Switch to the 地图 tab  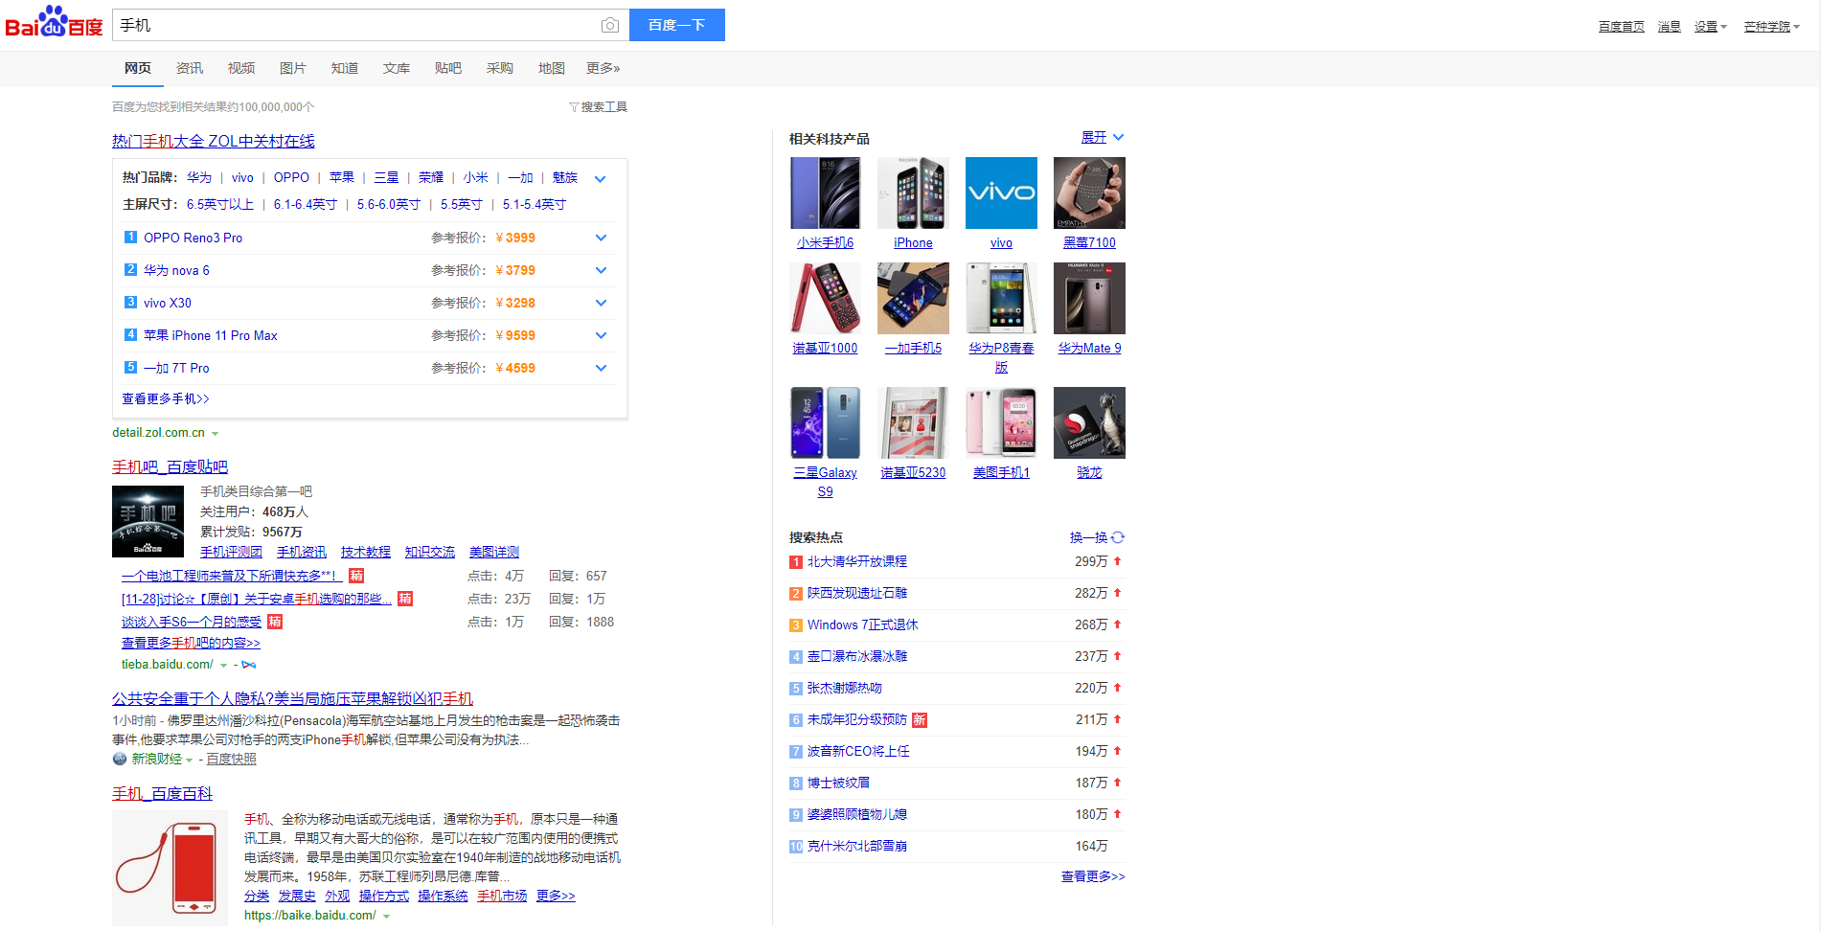[552, 68]
